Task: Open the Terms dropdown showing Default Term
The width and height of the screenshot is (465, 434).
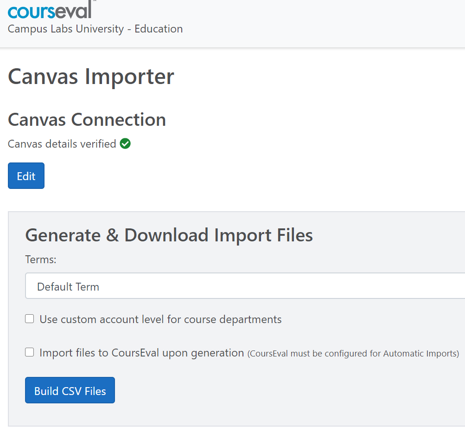Action: 245,286
